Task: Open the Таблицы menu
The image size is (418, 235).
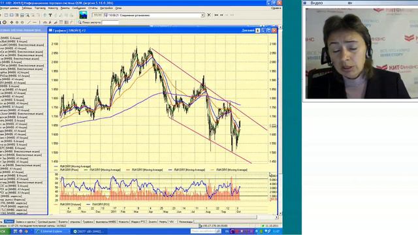Action: point(27,8)
